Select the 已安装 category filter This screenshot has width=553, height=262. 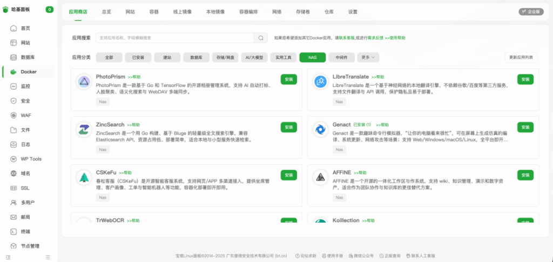pyautogui.click(x=138, y=57)
